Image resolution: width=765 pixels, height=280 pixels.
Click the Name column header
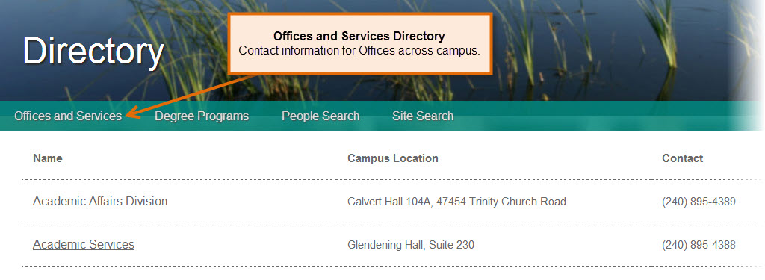pyautogui.click(x=48, y=158)
